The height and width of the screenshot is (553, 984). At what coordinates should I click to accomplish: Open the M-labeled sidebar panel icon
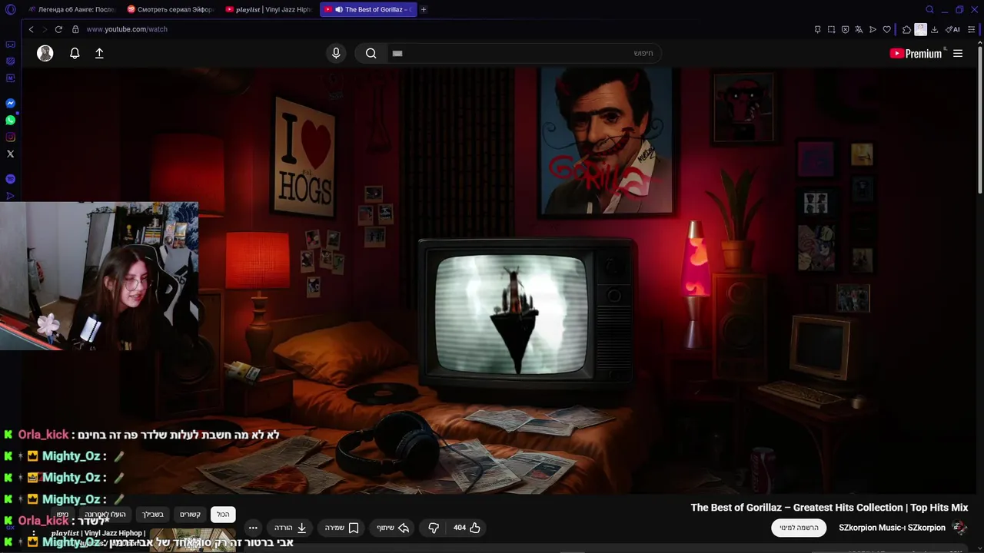coord(10,78)
